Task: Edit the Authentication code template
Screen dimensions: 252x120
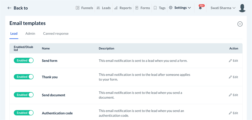Action: tap(233, 113)
